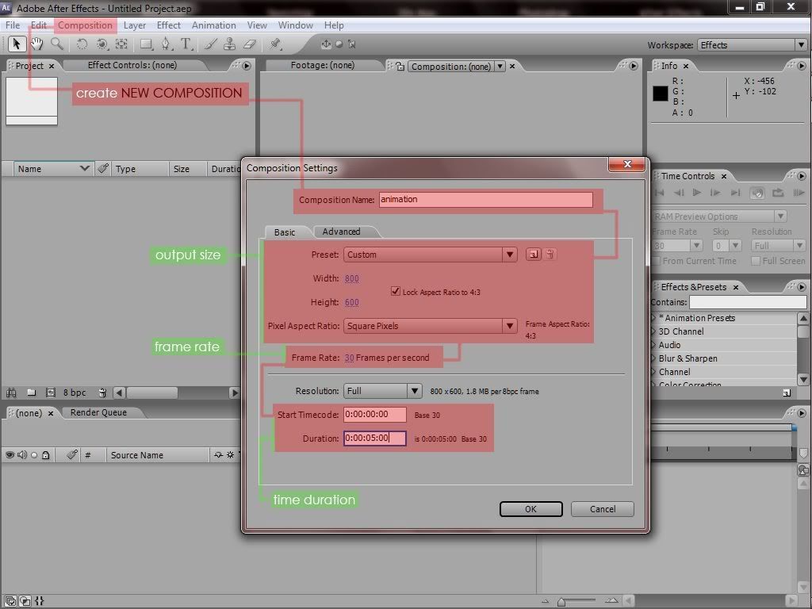Enable the From Current Time checkbox
812x609 pixels.
coord(657,260)
